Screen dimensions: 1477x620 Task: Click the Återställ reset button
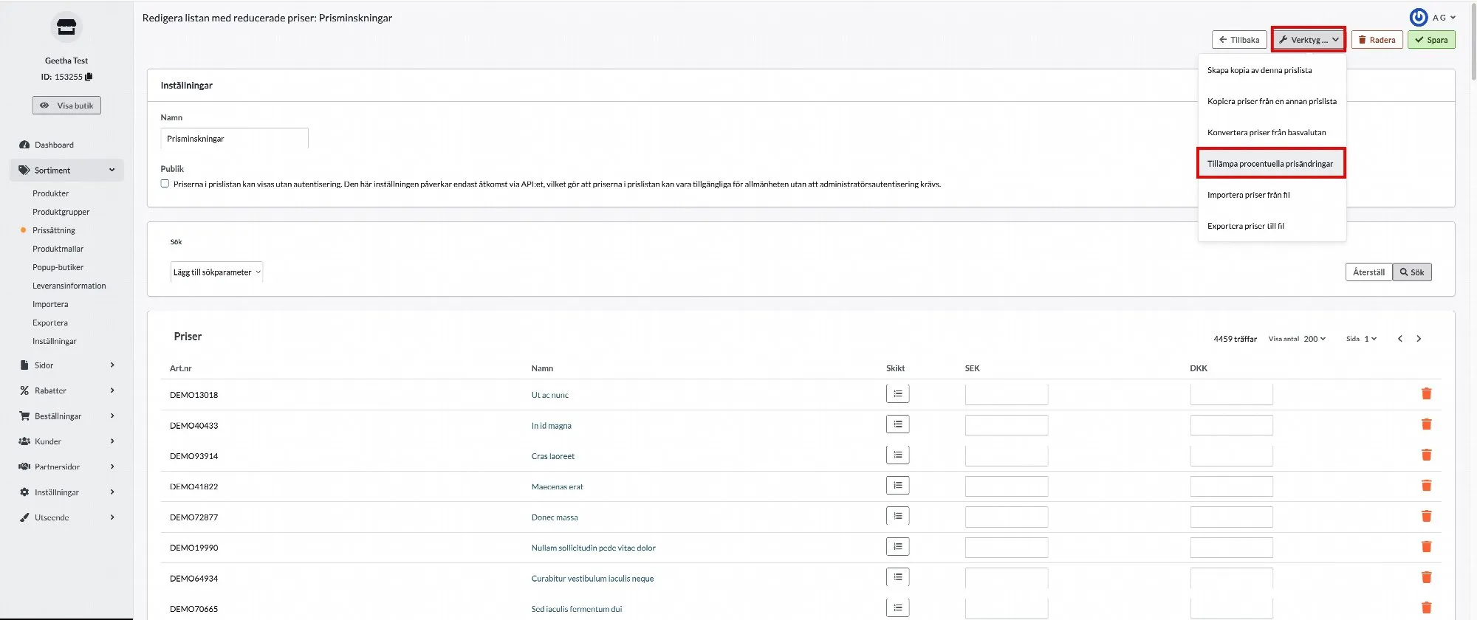tap(1368, 272)
